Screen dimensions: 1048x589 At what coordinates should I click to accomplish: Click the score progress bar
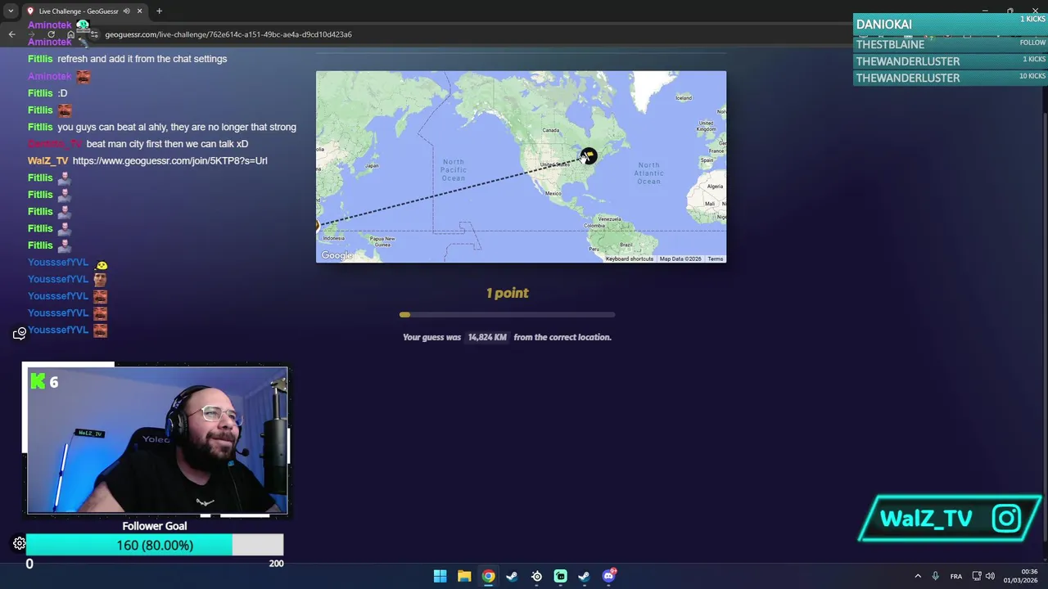508,315
